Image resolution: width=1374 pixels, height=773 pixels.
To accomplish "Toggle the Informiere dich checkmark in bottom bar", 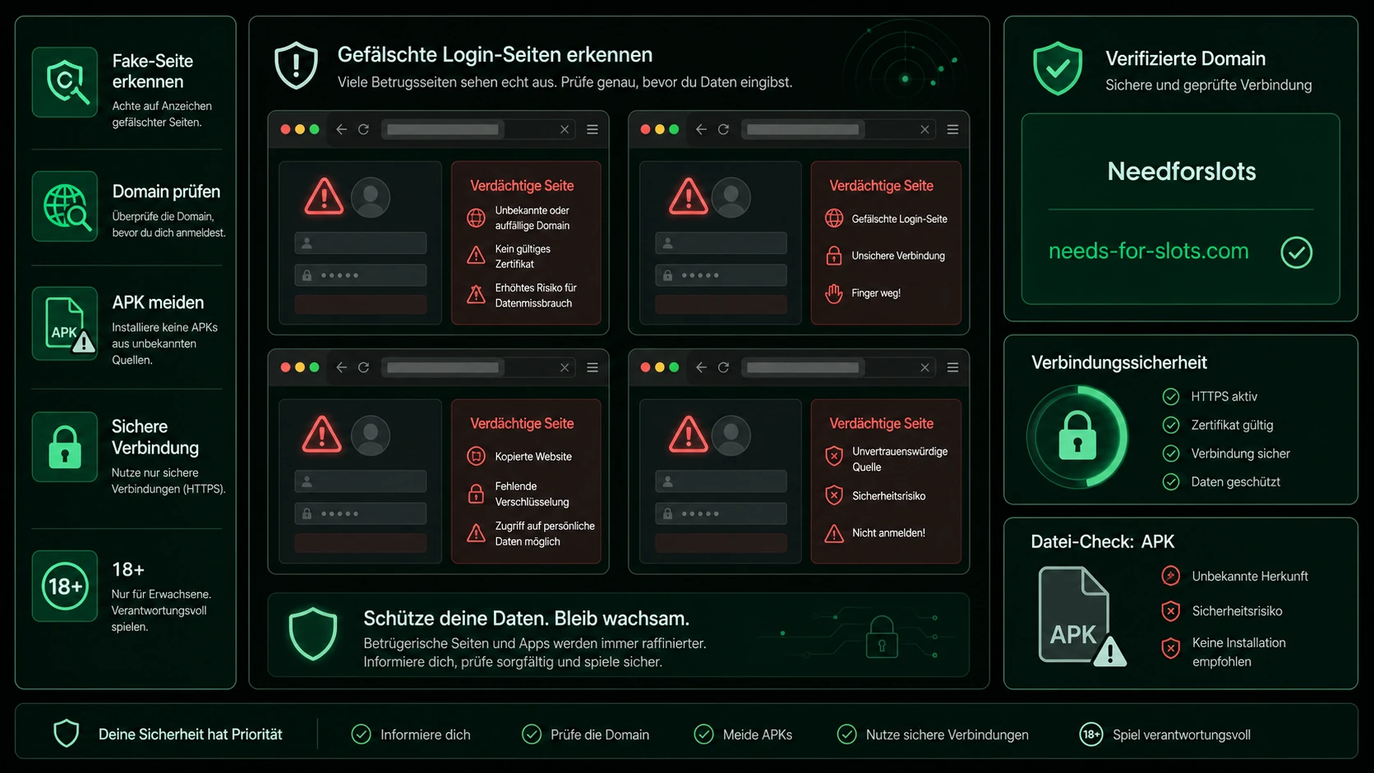I will click(x=361, y=734).
